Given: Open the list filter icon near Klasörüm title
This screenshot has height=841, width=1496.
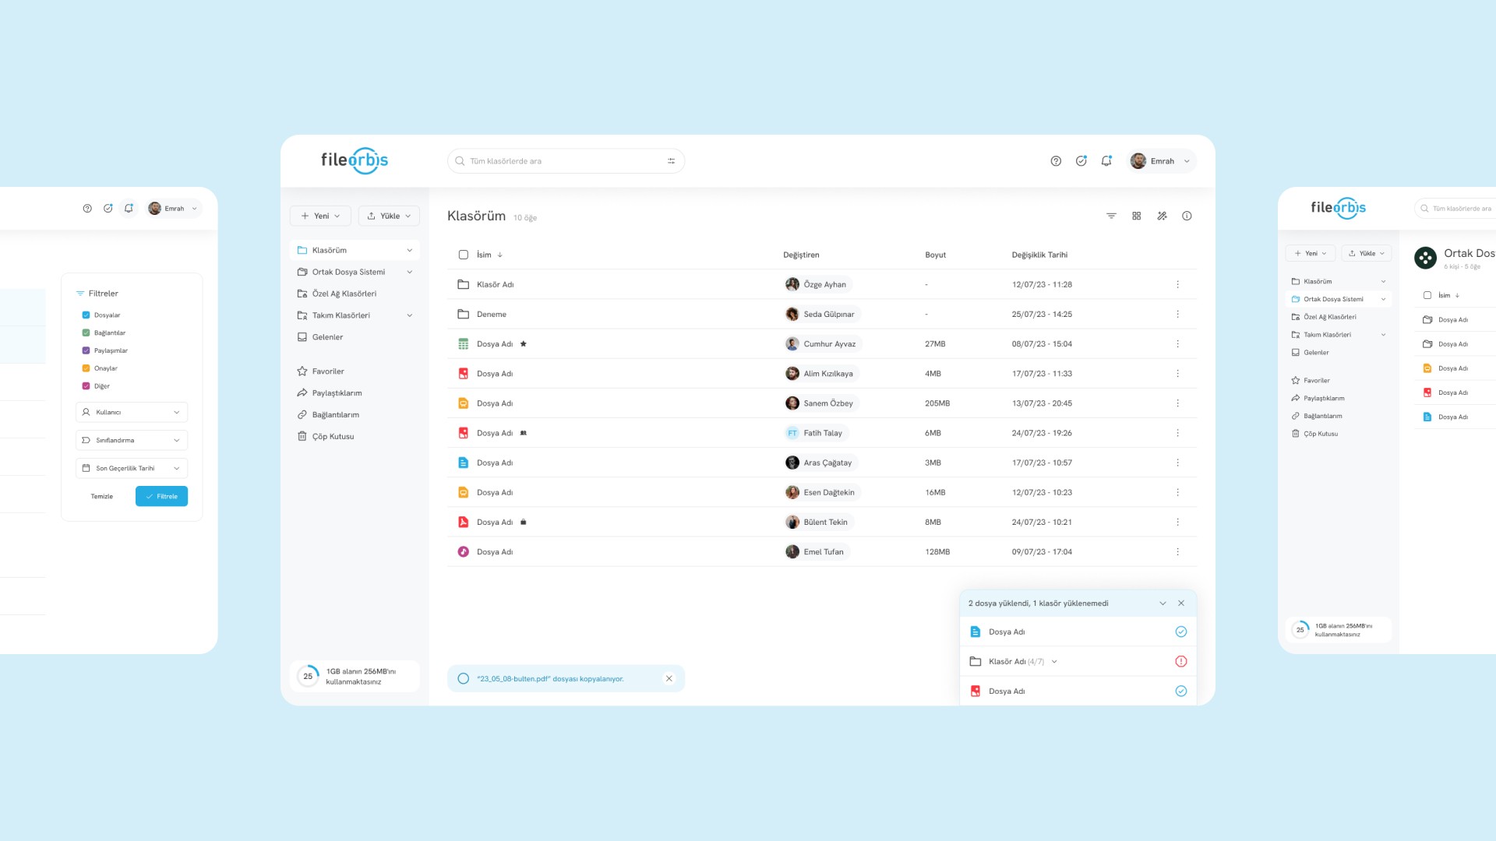Looking at the screenshot, I should pyautogui.click(x=1111, y=216).
